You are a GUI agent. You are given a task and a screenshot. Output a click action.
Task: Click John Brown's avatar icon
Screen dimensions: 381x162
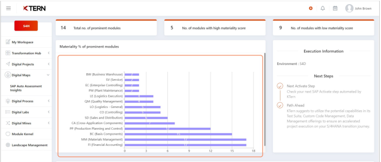pos(349,8)
